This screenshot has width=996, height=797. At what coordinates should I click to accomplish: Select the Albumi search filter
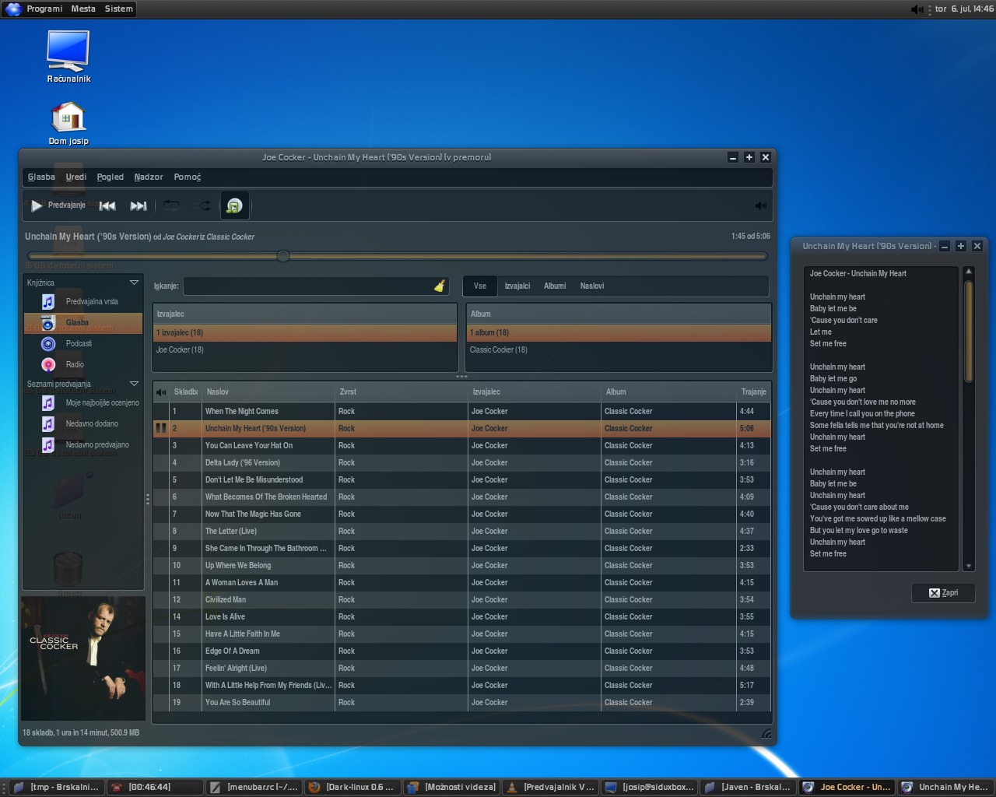[x=555, y=286]
